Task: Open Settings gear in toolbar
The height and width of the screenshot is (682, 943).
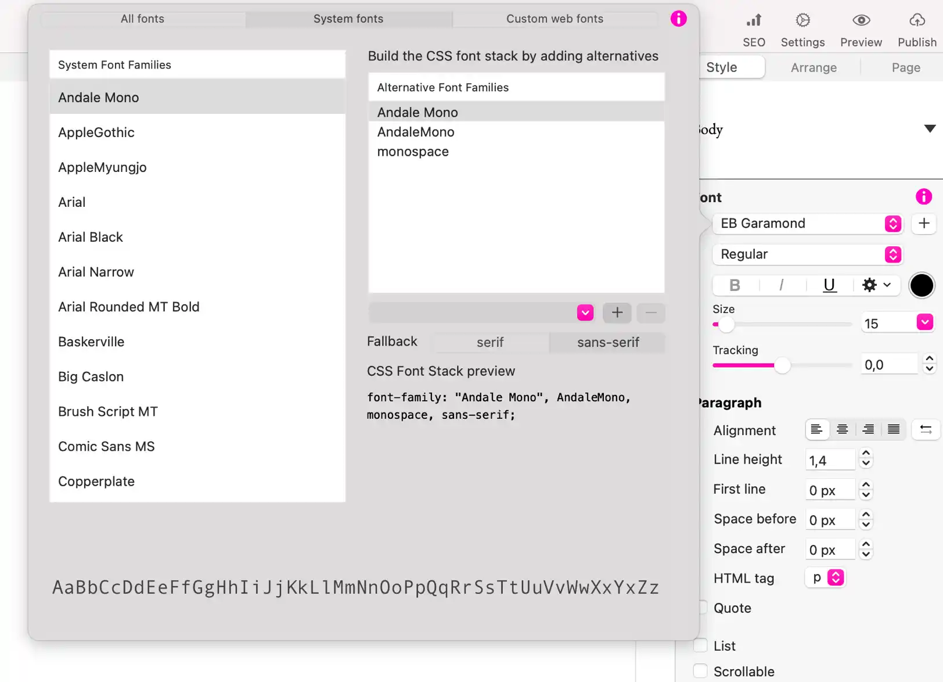Action: [802, 21]
